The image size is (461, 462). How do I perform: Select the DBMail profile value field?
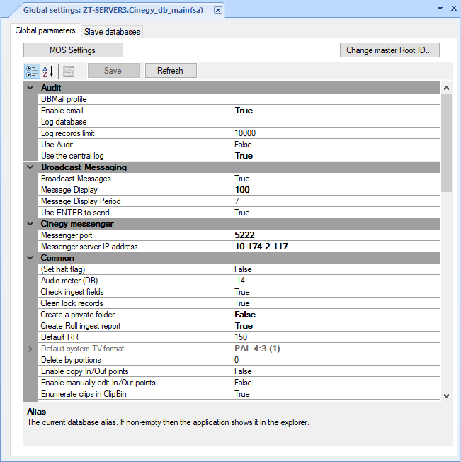click(x=336, y=99)
